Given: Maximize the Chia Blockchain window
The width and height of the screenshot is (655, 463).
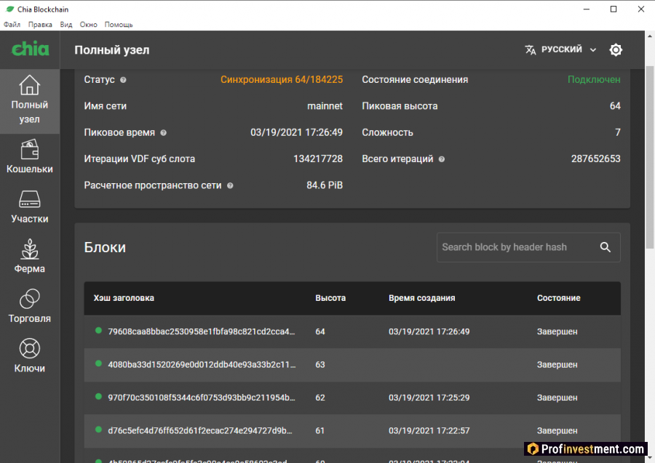Looking at the screenshot, I should click(x=614, y=9).
